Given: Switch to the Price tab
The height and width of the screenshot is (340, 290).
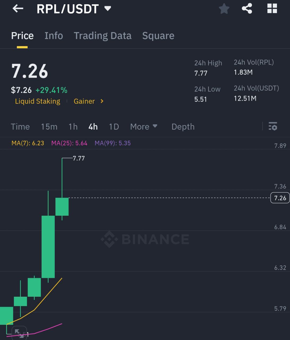Looking at the screenshot, I should (22, 36).
